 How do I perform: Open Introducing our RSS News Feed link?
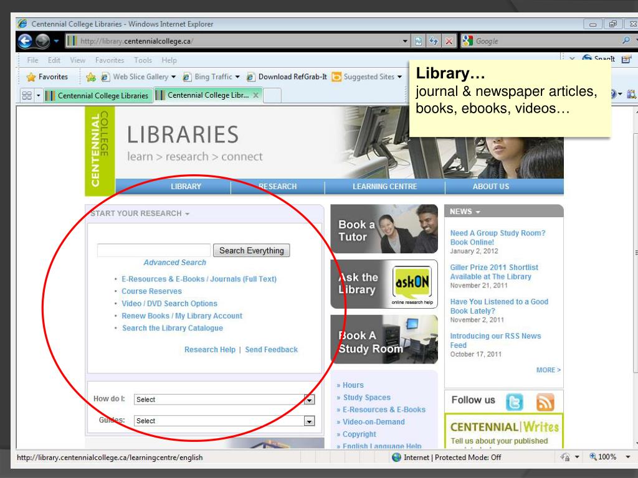495,340
